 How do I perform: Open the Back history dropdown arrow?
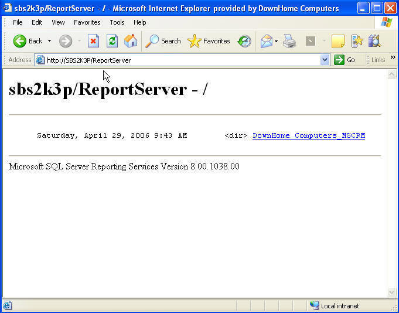pos(49,41)
